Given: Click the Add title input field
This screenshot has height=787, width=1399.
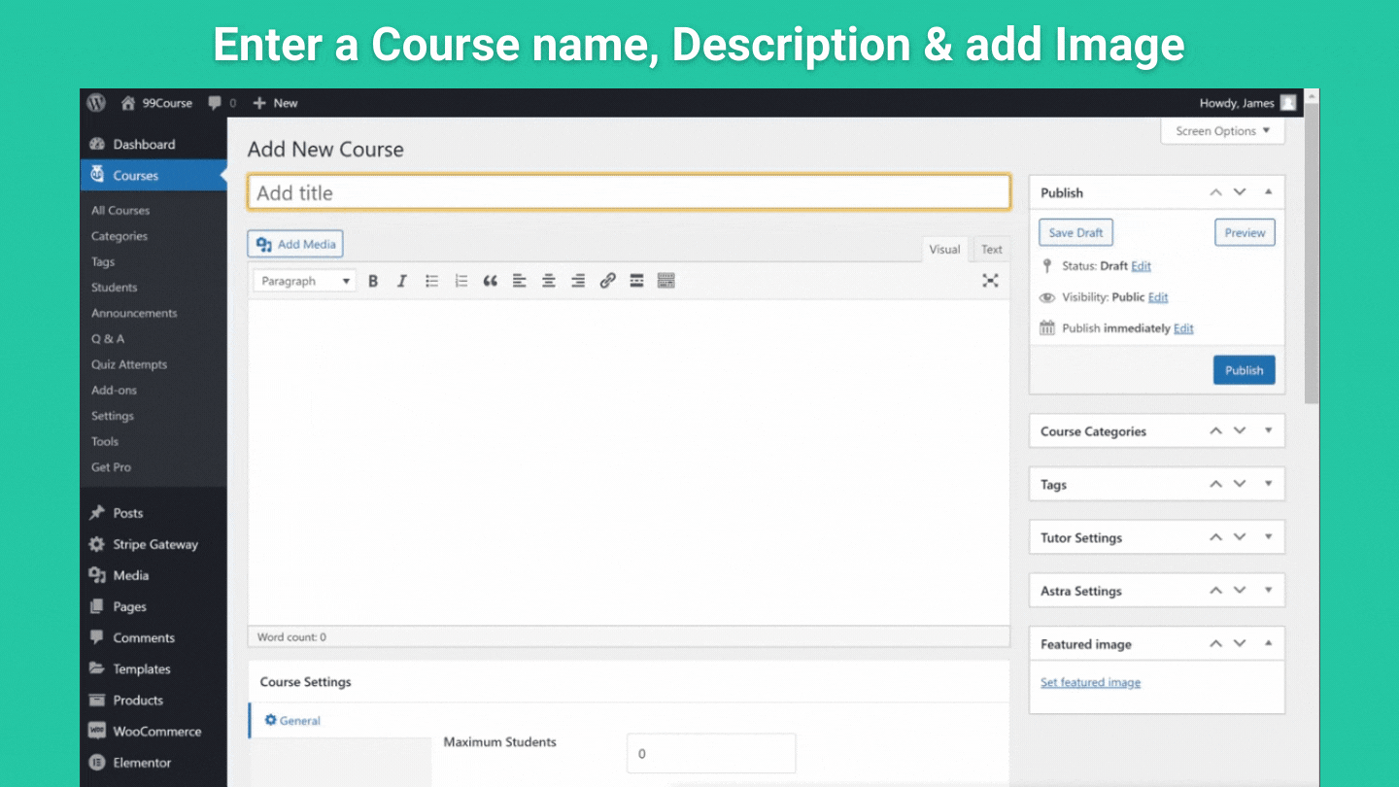Looking at the screenshot, I should click(x=629, y=192).
